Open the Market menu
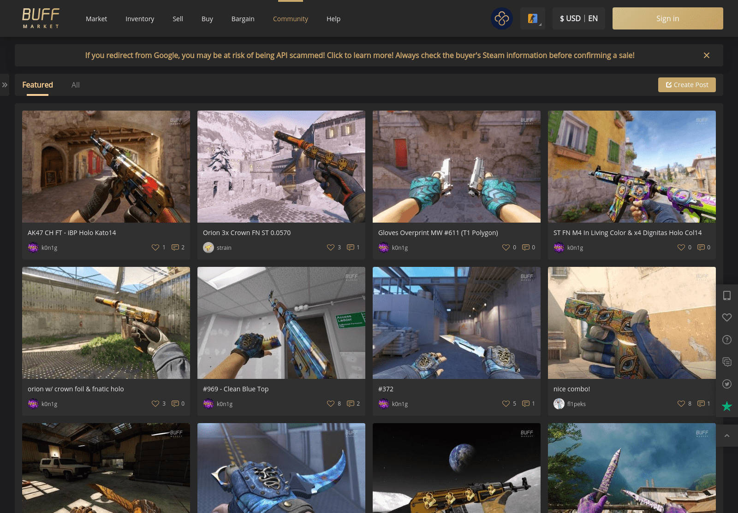738x513 pixels. (96, 19)
